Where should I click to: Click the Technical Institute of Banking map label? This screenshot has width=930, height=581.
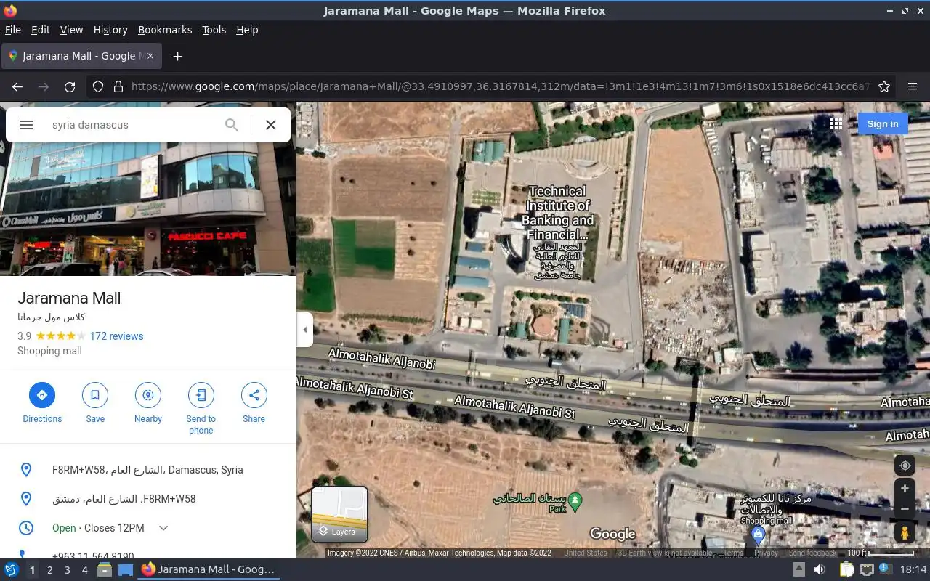pyautogui.click(x=558, y=213)
